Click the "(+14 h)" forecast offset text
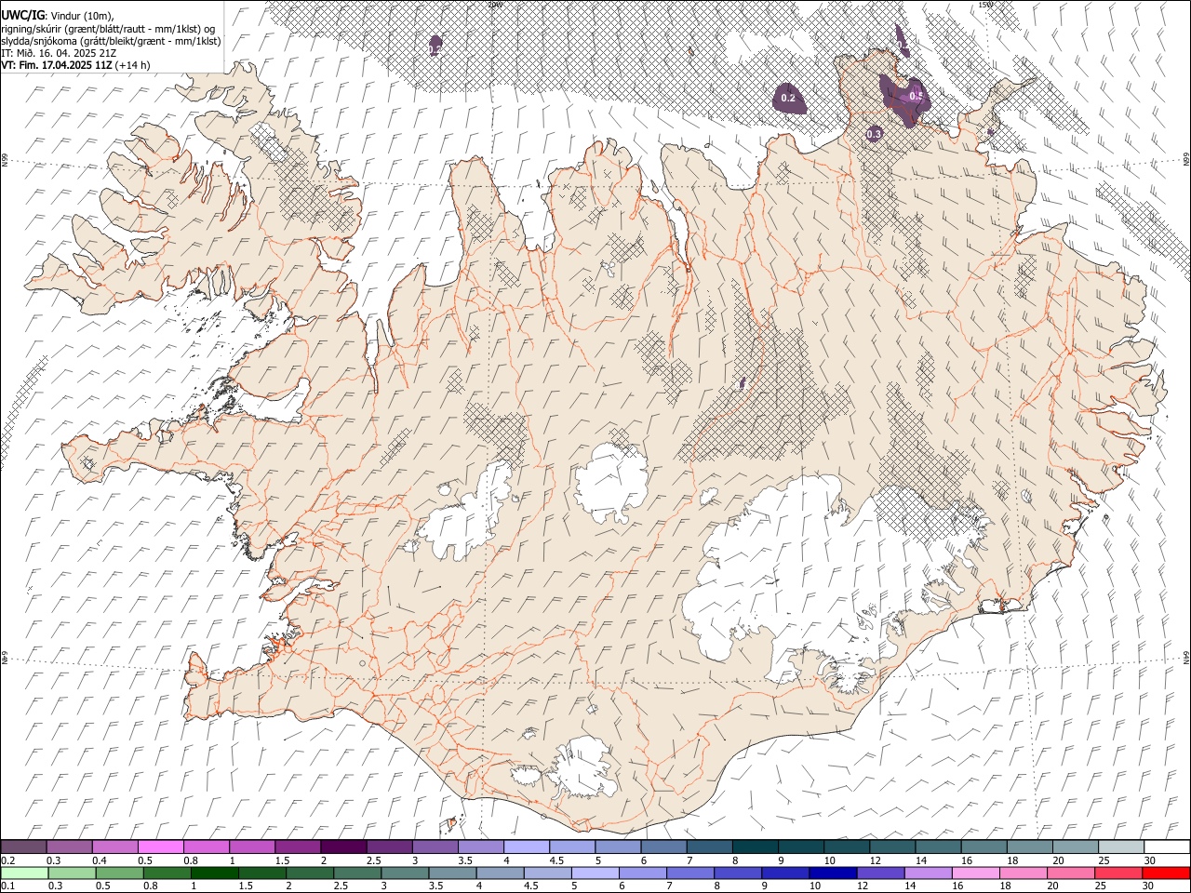Screen dimensions: 1191x893 tap(134, 65)
